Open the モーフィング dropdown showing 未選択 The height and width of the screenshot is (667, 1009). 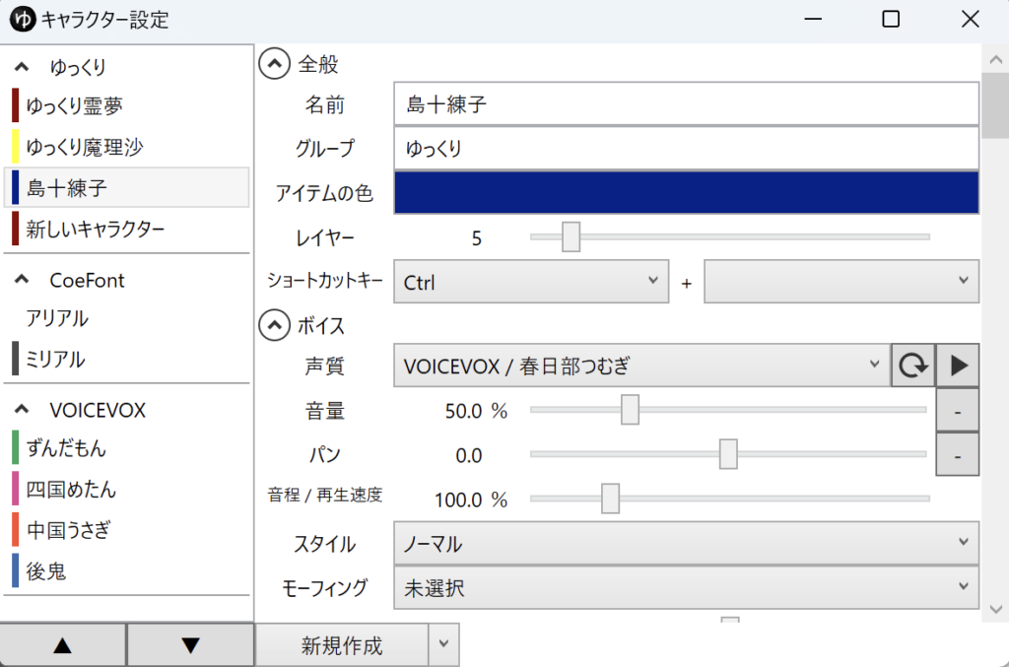coord(686,587)
